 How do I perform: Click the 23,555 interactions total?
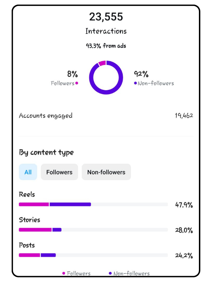[106, 17]
